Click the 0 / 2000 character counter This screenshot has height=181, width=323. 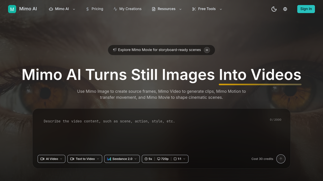(x=276, y=120)
